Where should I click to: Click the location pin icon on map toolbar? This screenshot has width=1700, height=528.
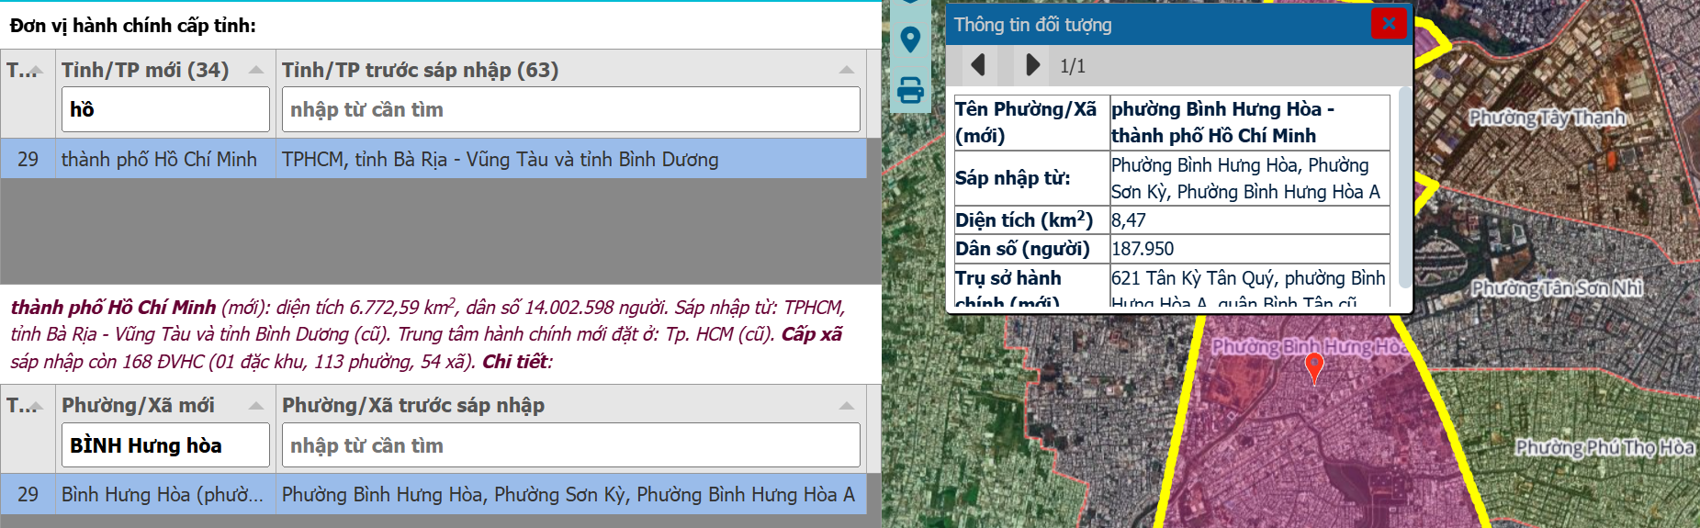[x=910, y=39]
